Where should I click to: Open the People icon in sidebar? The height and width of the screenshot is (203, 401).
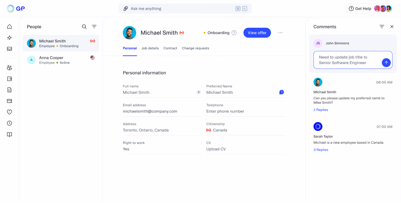point(9,68)
